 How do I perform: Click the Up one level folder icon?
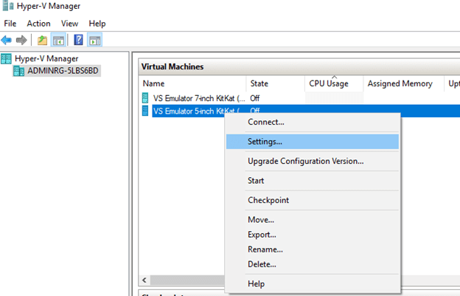coord(42,40)
